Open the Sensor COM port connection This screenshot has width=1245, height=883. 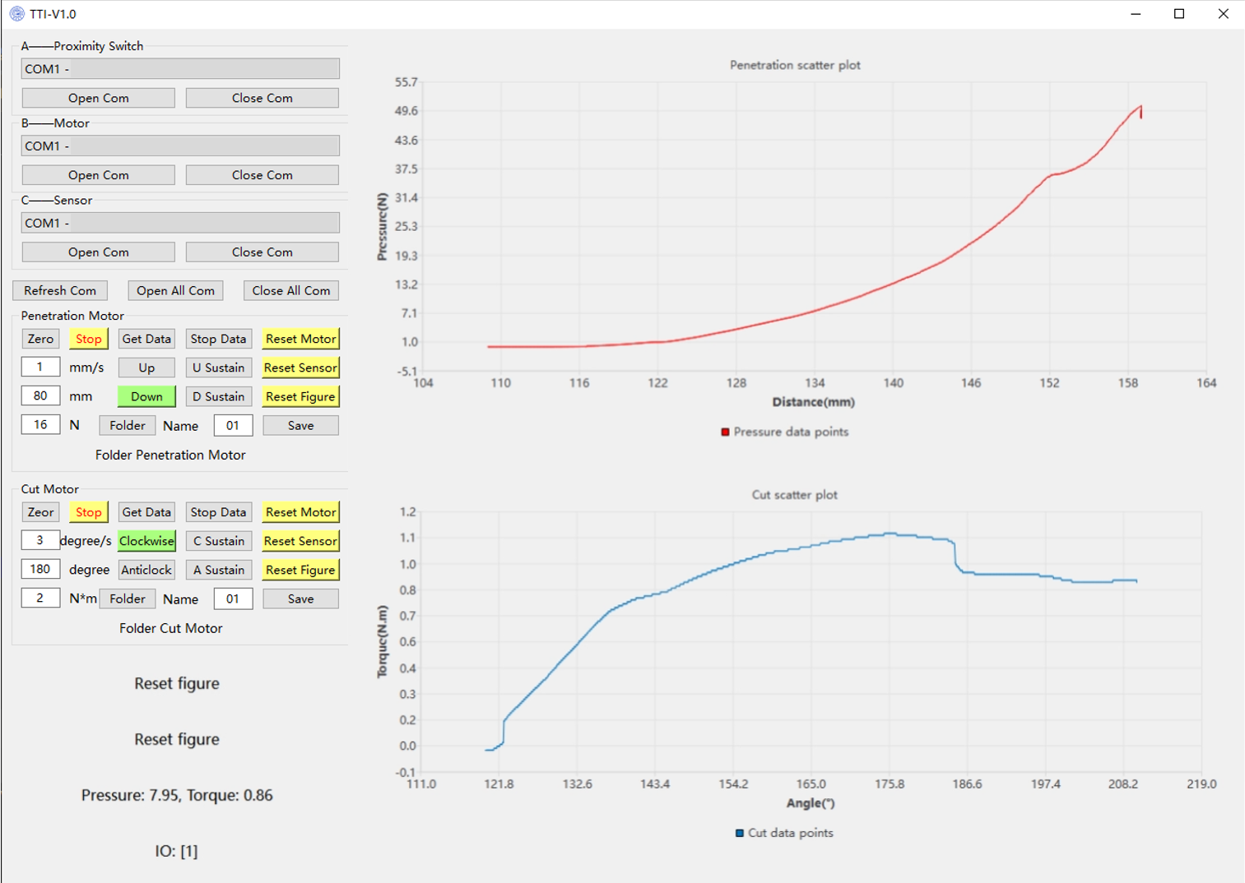[99, 252]
